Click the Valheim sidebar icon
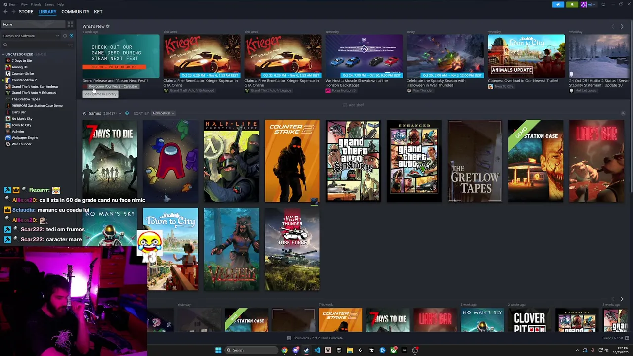The width and height of the screenshot is (633, 356). click(x=8, y=132)
